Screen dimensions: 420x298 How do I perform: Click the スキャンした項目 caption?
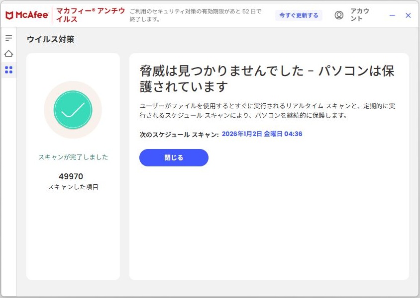(73, 187)
